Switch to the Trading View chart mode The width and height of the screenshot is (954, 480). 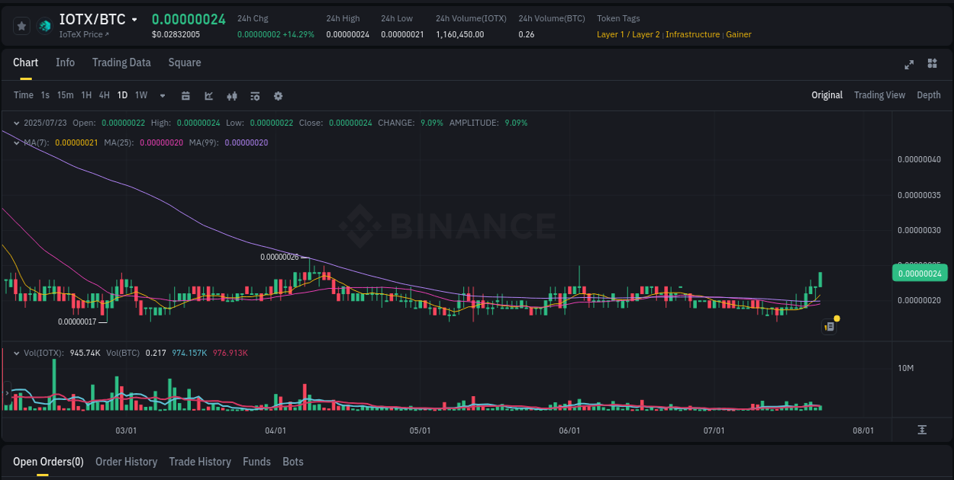(x=879, y=95)
